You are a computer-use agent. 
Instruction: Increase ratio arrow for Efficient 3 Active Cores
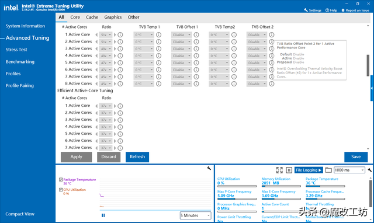coord(115,120)
